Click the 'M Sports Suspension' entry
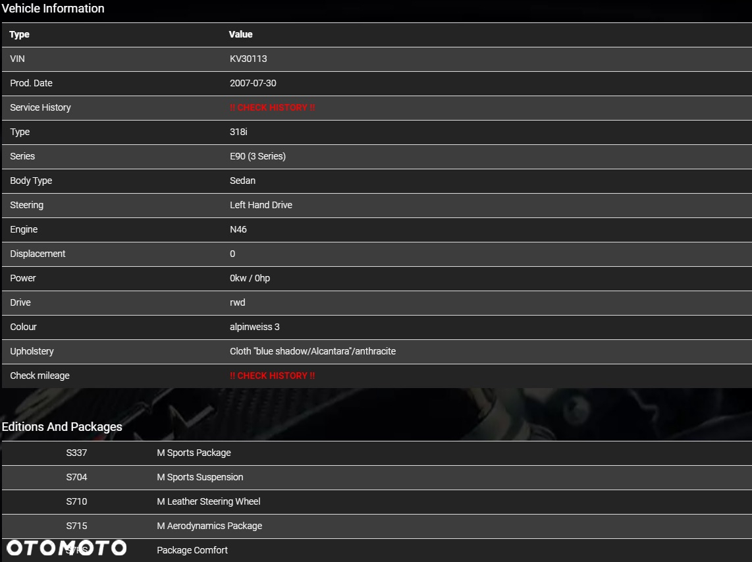752x562 pixels. click(200, 478)
